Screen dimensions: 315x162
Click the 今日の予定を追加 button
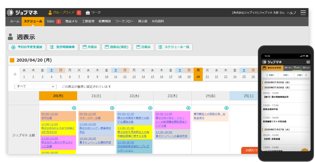pyautogui.click(x=27, y=47)
